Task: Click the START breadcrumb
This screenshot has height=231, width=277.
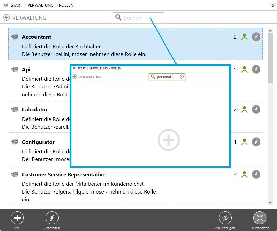Action: [x=17, y=5]
